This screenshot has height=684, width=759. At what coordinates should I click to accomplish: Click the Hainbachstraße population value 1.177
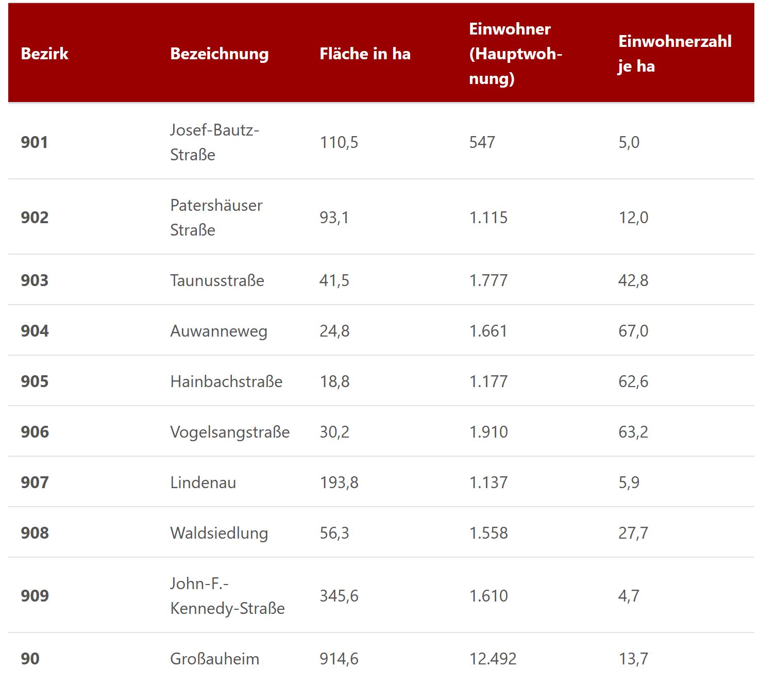coord(488,381)
